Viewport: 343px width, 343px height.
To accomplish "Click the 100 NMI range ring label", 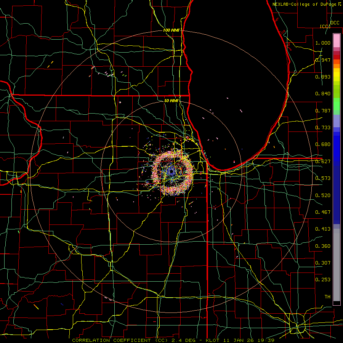I will [x=171, y=30].
